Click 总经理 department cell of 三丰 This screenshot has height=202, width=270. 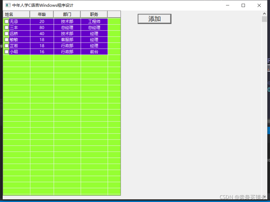click(x=67, y=27)
